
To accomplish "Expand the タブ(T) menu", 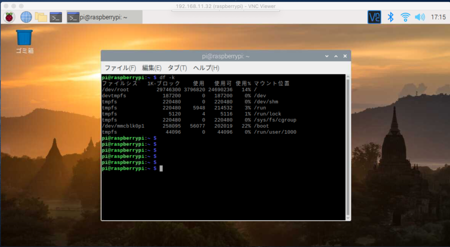I will (x=177, y=68).
